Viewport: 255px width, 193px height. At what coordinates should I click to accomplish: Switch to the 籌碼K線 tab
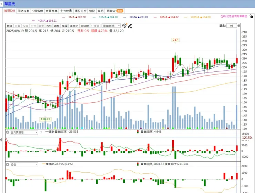(x=10, y=11)
